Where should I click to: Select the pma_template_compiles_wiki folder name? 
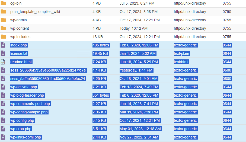pyautogui.click(x=35, y=12)
